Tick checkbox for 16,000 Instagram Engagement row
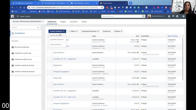This screenshot has height=110, width=196. click(50, 104)
